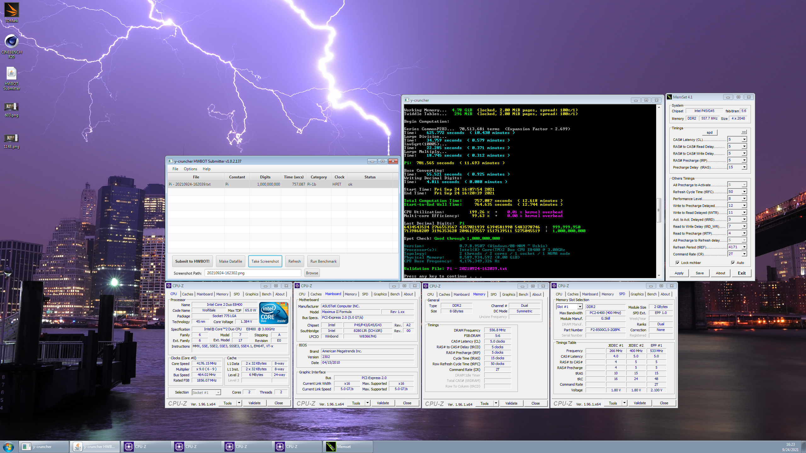Image resolution: width=806 pixels, height=453 pixels.
Task: Switch to Graphics tab in CPU-Z SPD window
Action: (x=637, y=294)
